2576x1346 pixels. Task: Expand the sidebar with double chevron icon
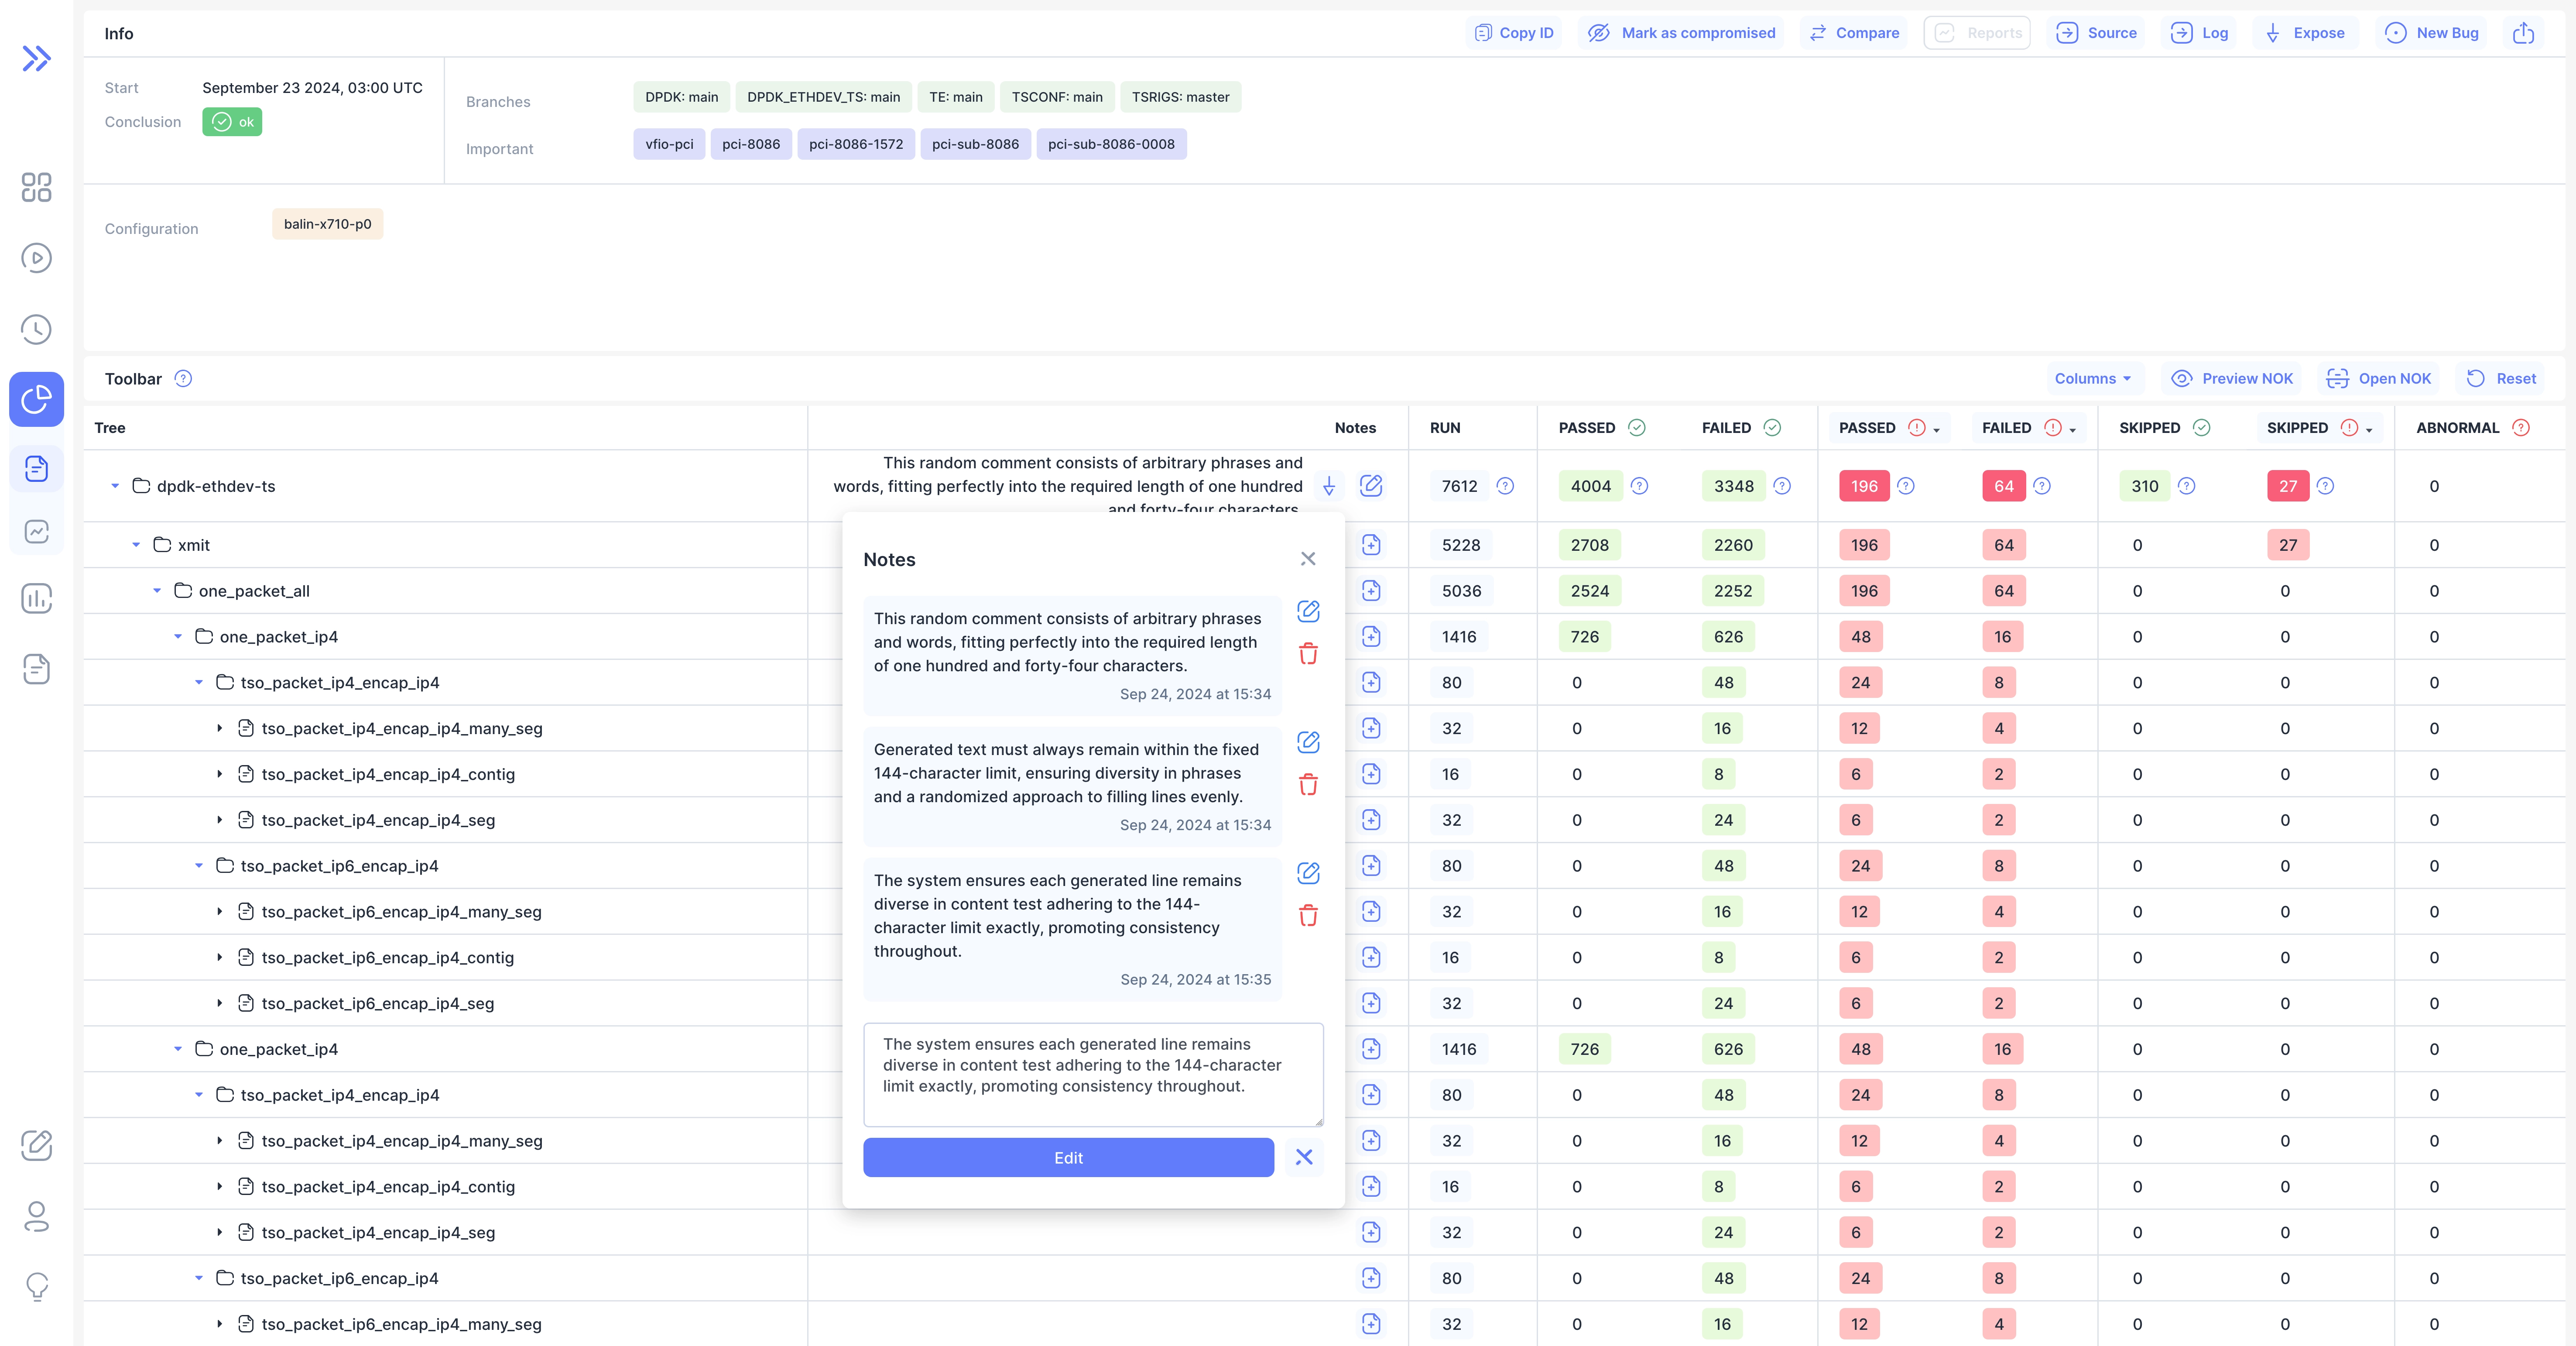click(36, 59)
